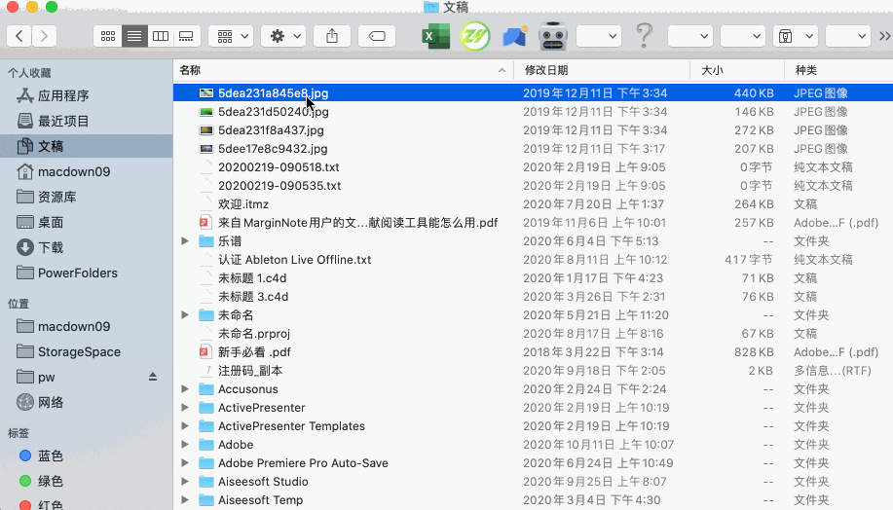893x510 pixels.
Task: Select the pw volume in sidebar
Action: click(x=87, y=377)
